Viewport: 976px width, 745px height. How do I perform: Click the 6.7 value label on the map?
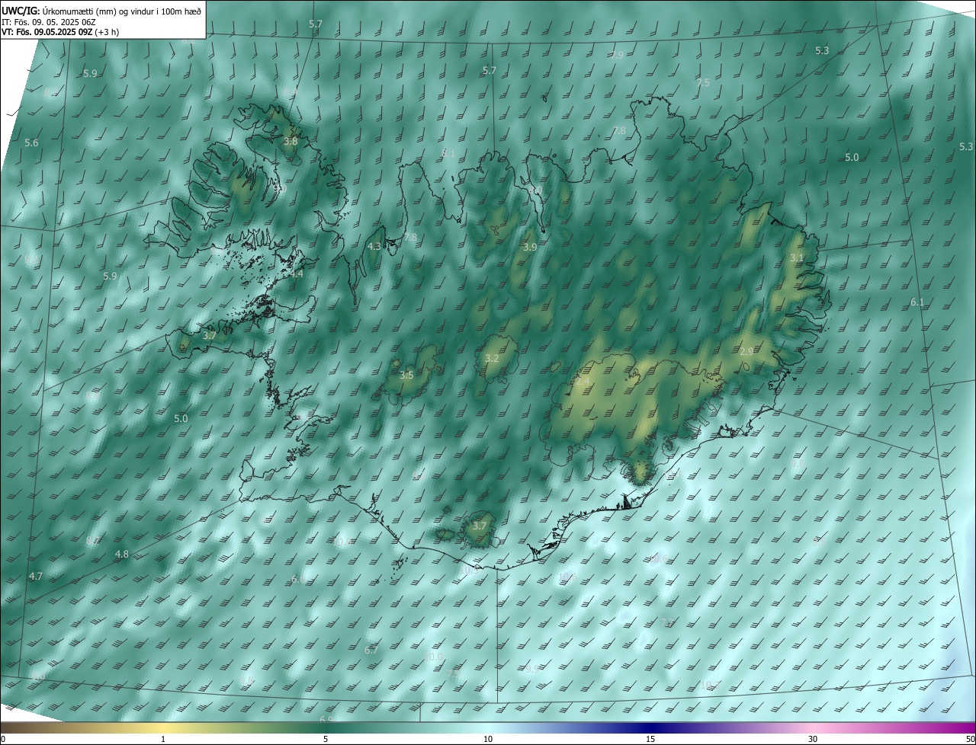371,651
